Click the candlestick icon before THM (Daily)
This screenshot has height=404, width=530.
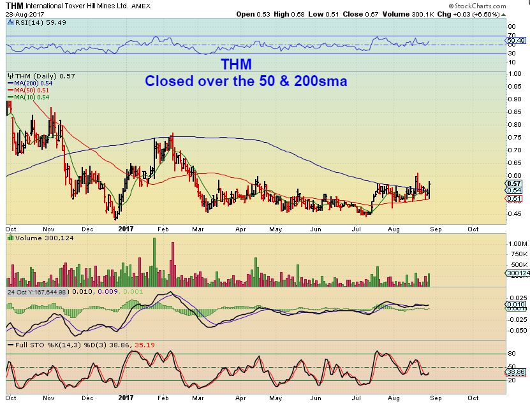pyautogui.click(x=10, y=76)
